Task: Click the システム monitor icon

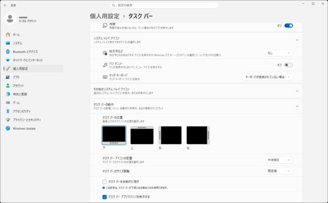Action: (8, 43)
